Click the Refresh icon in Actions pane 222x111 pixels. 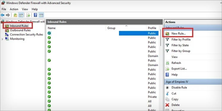(x=167, y=63)
